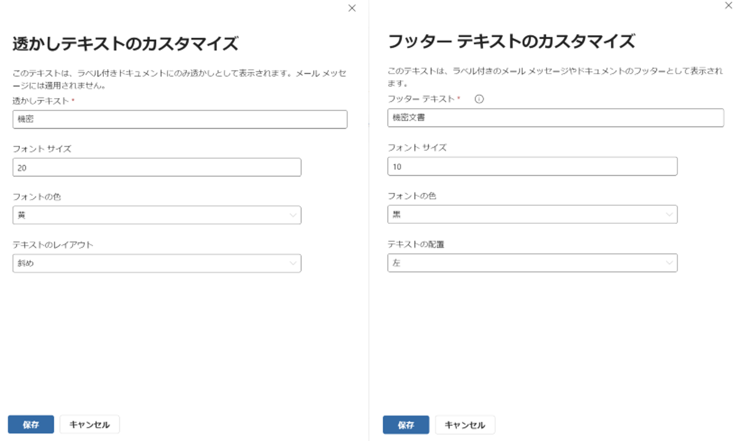The height and width of the screenshot is (441, 742).
Task: Click the chevron arrow in footer フォントの色
Action: point(669,215)
